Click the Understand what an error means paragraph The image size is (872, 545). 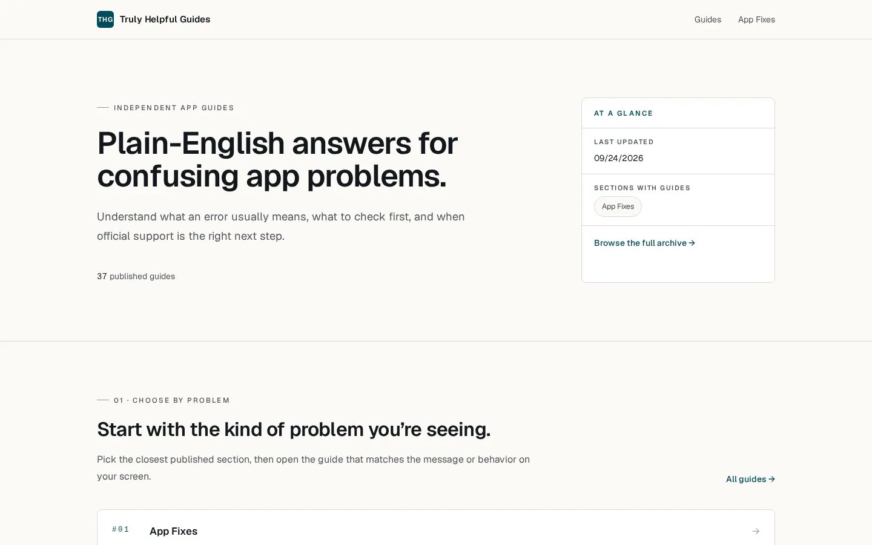281,226
